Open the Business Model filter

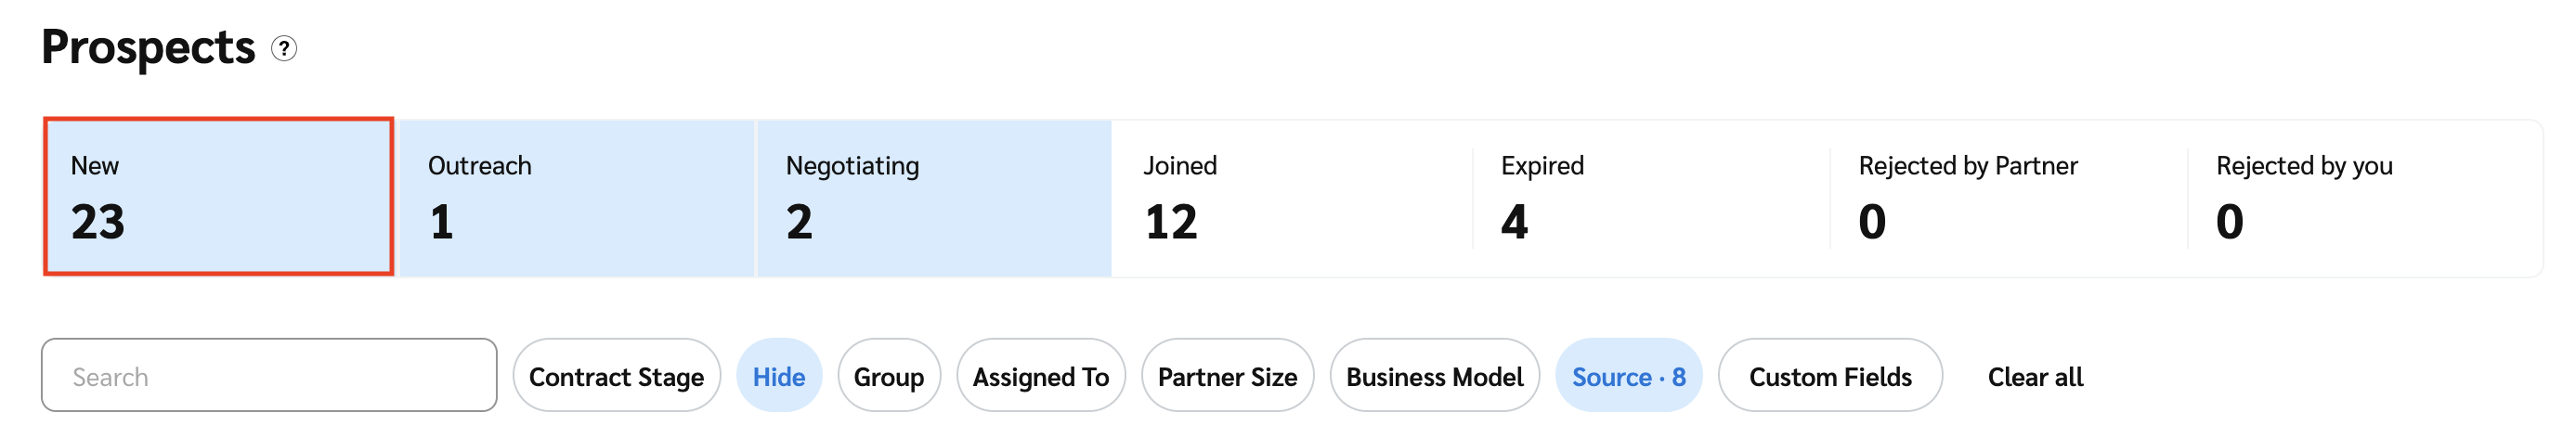pos(1434,376)
